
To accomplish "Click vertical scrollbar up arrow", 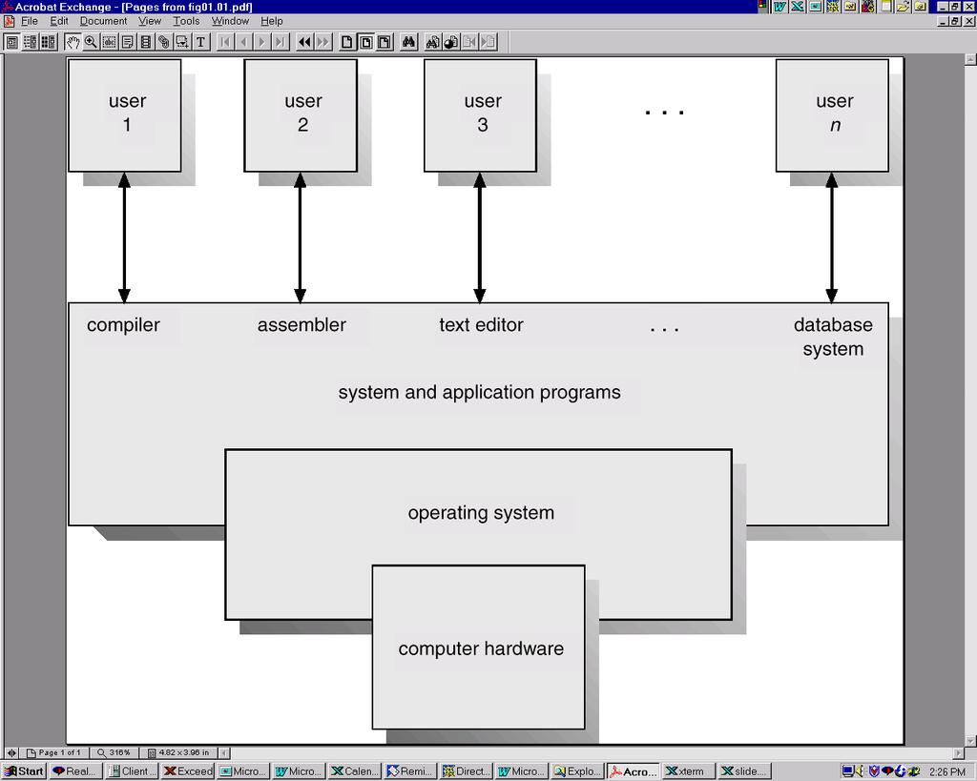I will click(970, 60).
